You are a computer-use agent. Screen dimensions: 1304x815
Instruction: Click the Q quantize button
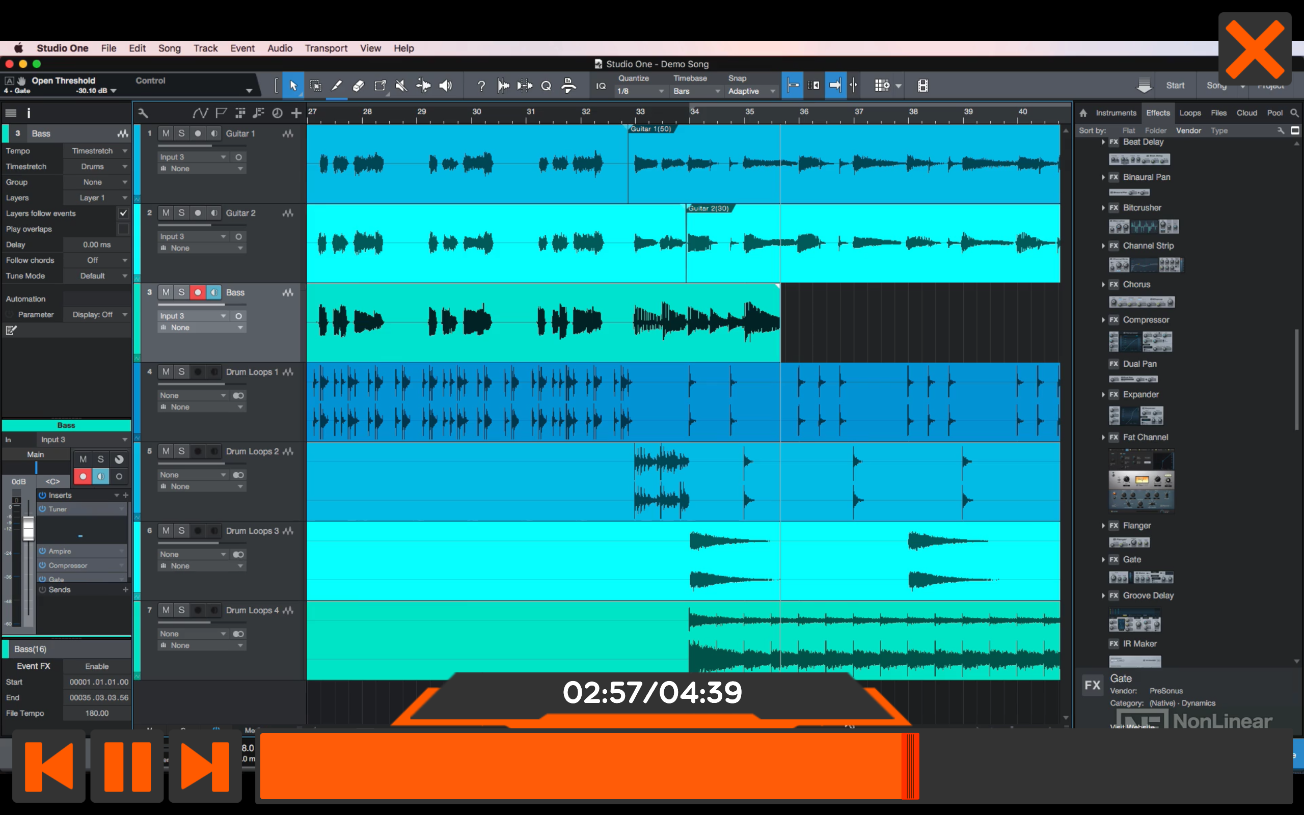coord(546,86)
